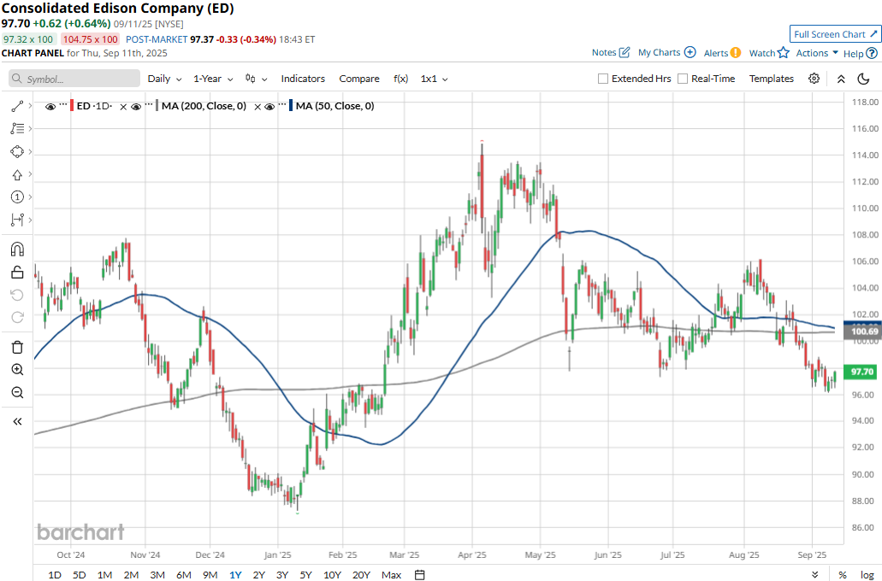Open the candlestick chart type dropdown
882x581 pixels.
[x=256, y=79]
